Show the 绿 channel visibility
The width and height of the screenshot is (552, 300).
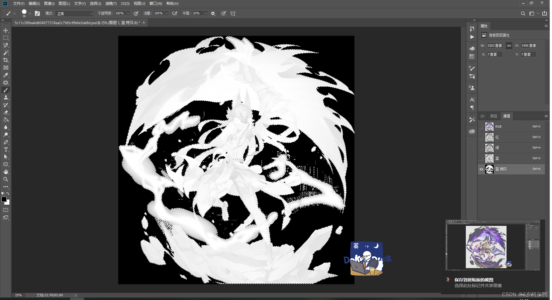(481, 148)
